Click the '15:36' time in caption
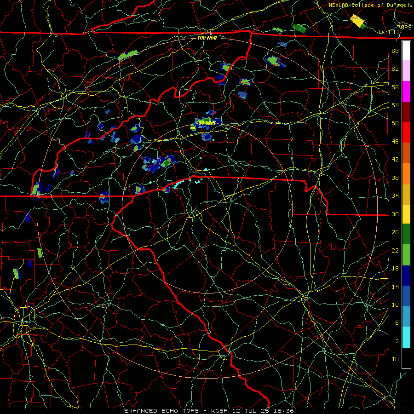 (x=284, y=411)
